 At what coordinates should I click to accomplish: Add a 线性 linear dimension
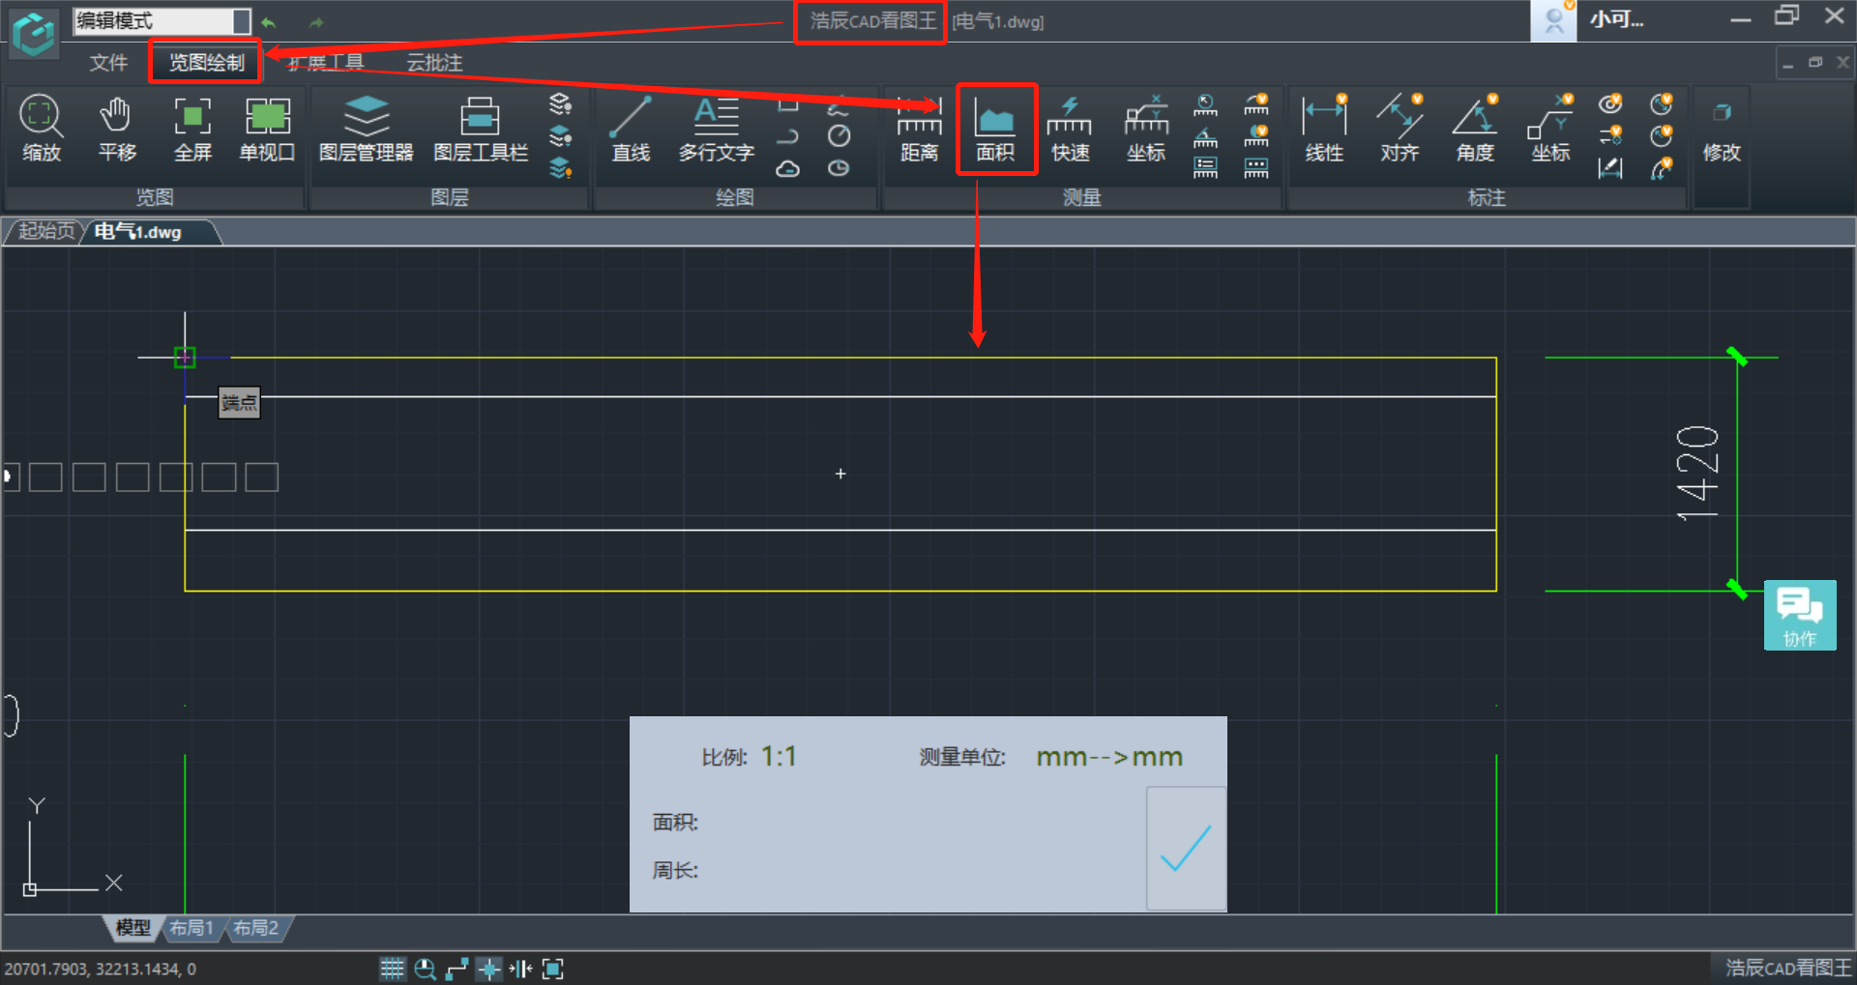pos(1324,129)
